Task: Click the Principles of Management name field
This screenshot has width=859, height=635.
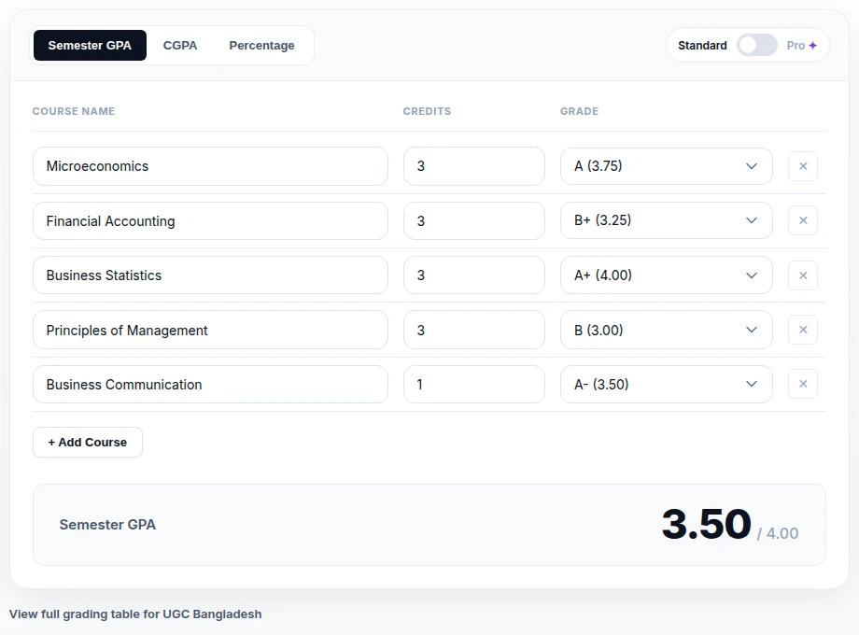Action: point(210,330)
